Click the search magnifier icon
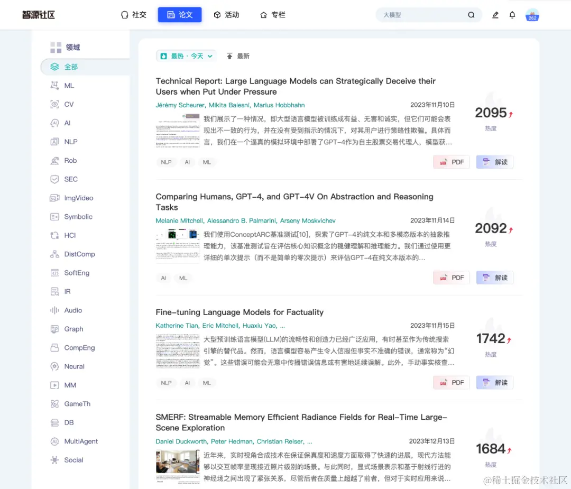Image resolution: width=571 pixels, height=489 pixels. click(471, 15)
